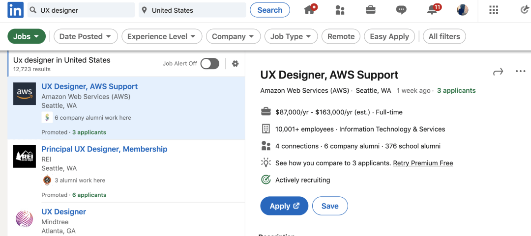Click the actively recruiting target icon

[x=266, y=180]
